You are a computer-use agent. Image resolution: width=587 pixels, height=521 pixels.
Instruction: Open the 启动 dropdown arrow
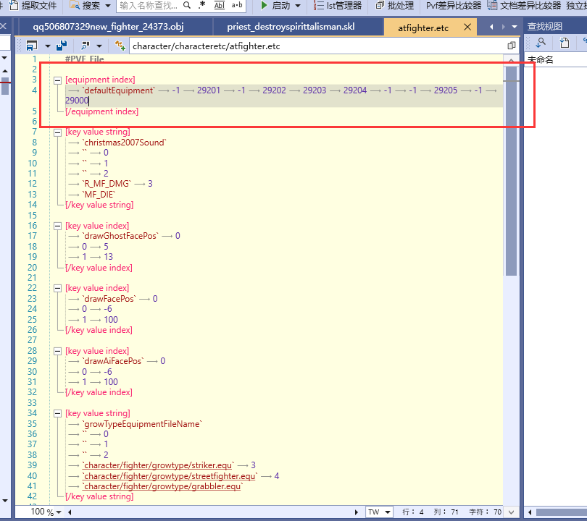click(x=298, y=6)
